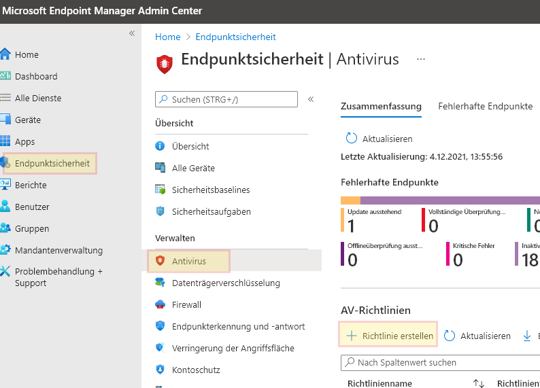Click Richtlinie erstellen button

coord(389,336)
